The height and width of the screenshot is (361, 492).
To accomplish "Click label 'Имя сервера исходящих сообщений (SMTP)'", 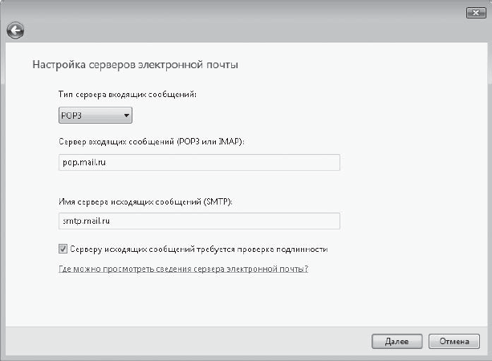I will pos(145,201).
